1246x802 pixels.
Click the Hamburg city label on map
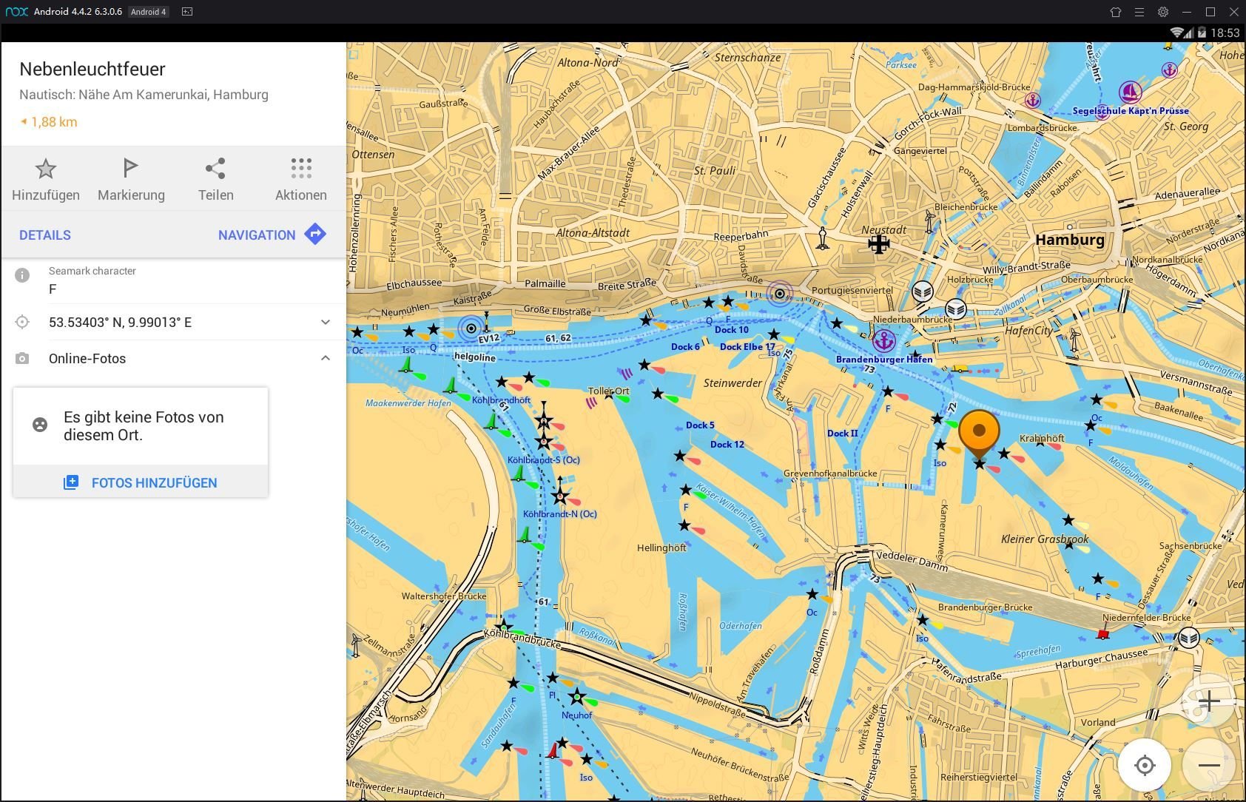[1070, 240]
